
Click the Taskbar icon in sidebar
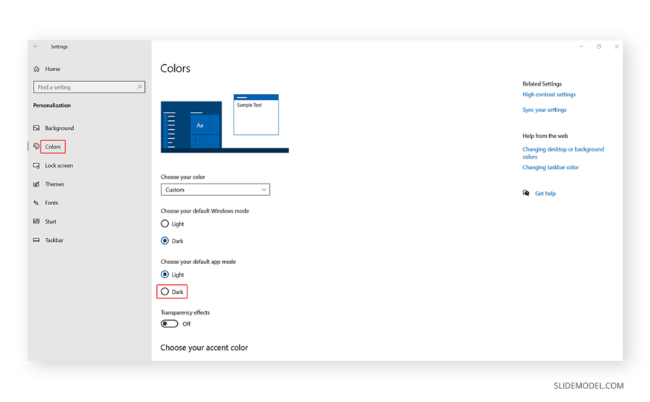[x=37, y=239]
